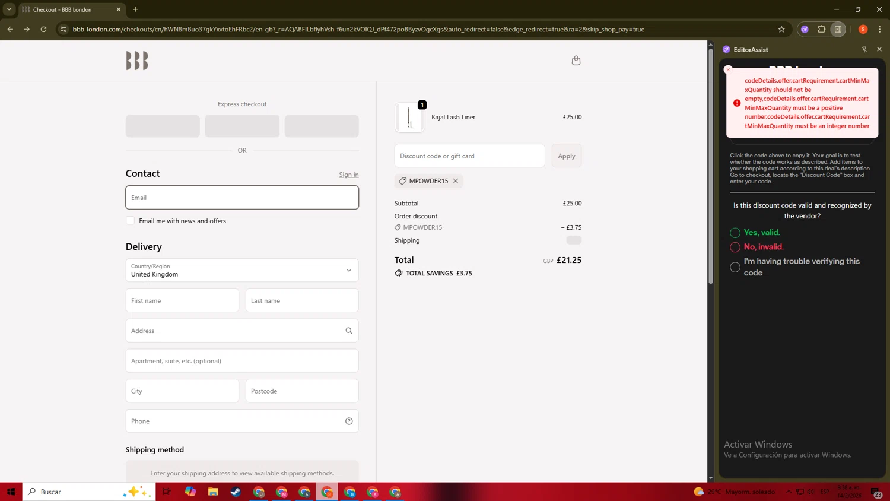
Task: Dismiss the red error notification
Action: (x=728, y=70)
